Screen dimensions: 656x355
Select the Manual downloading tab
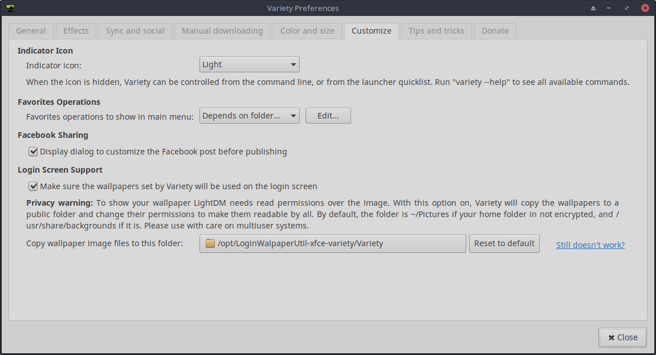[x=222, y=31]
